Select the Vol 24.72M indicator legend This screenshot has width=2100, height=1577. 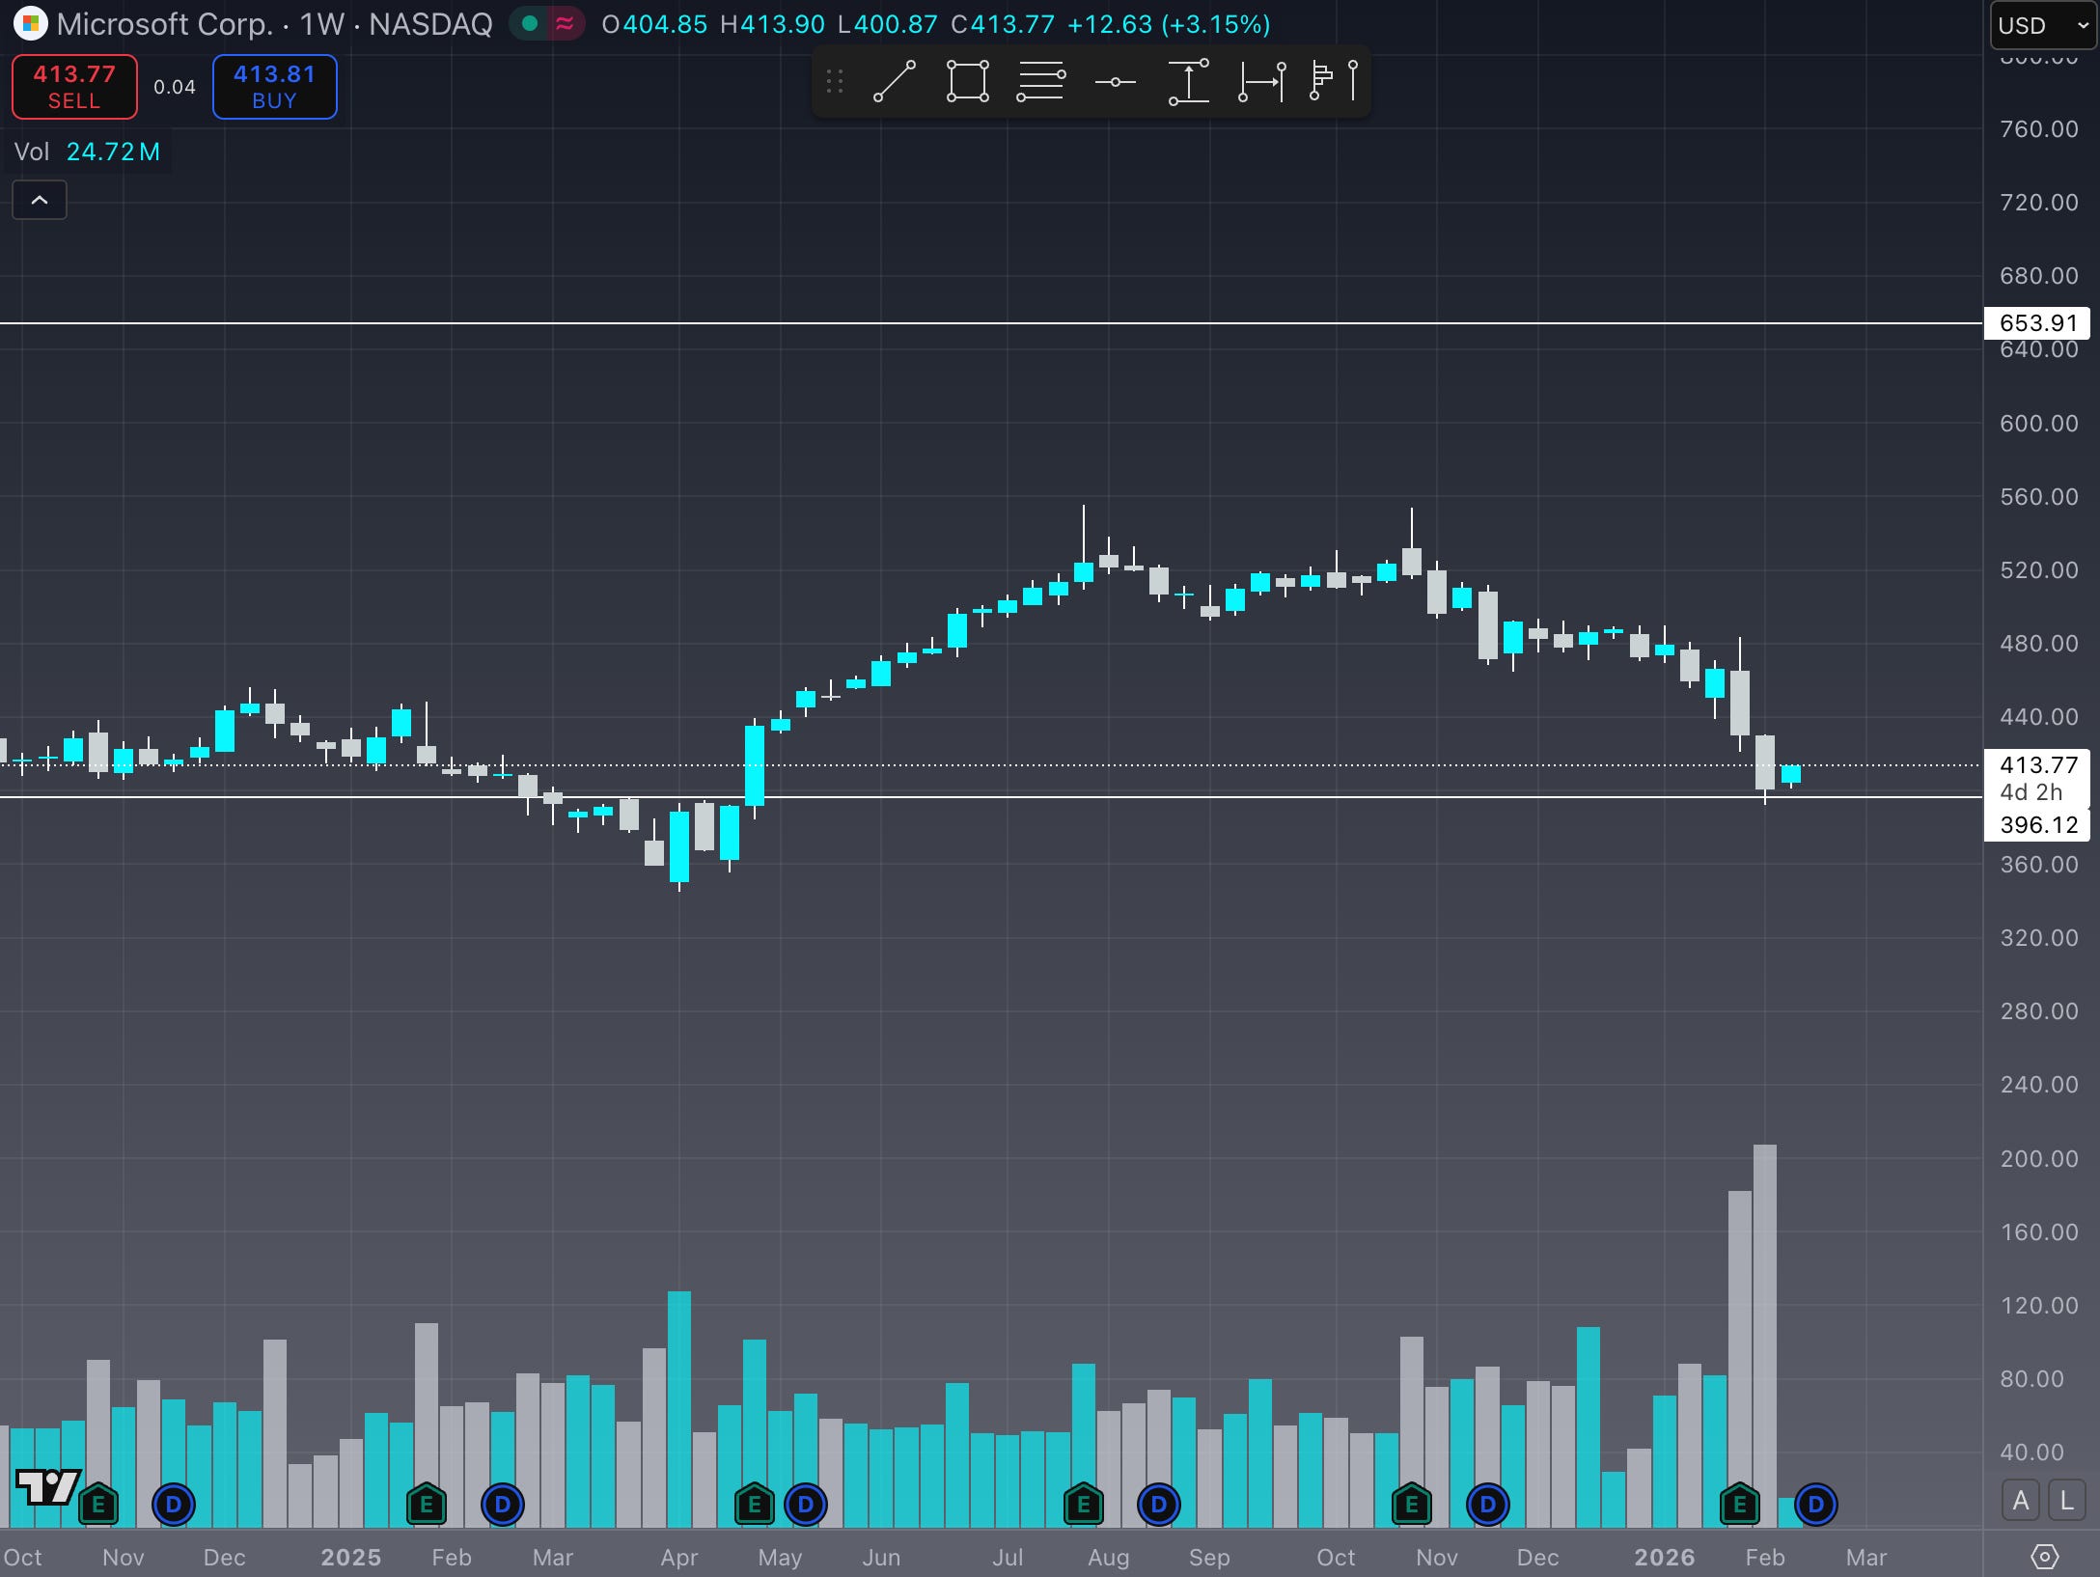(88, 152)
